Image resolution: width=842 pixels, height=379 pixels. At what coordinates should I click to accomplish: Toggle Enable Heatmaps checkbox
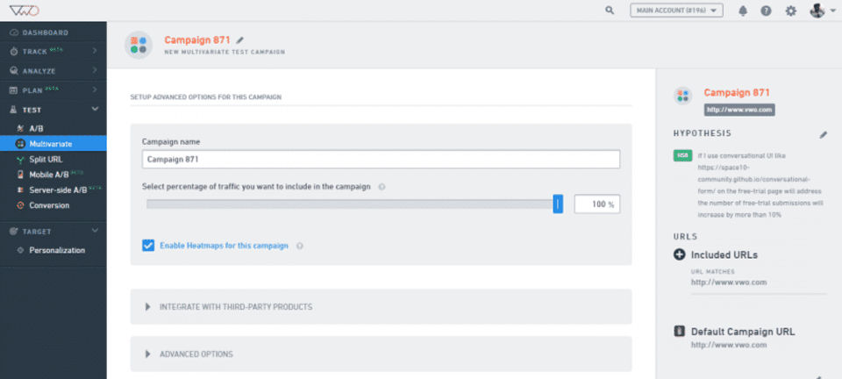[x=148, y=246]
